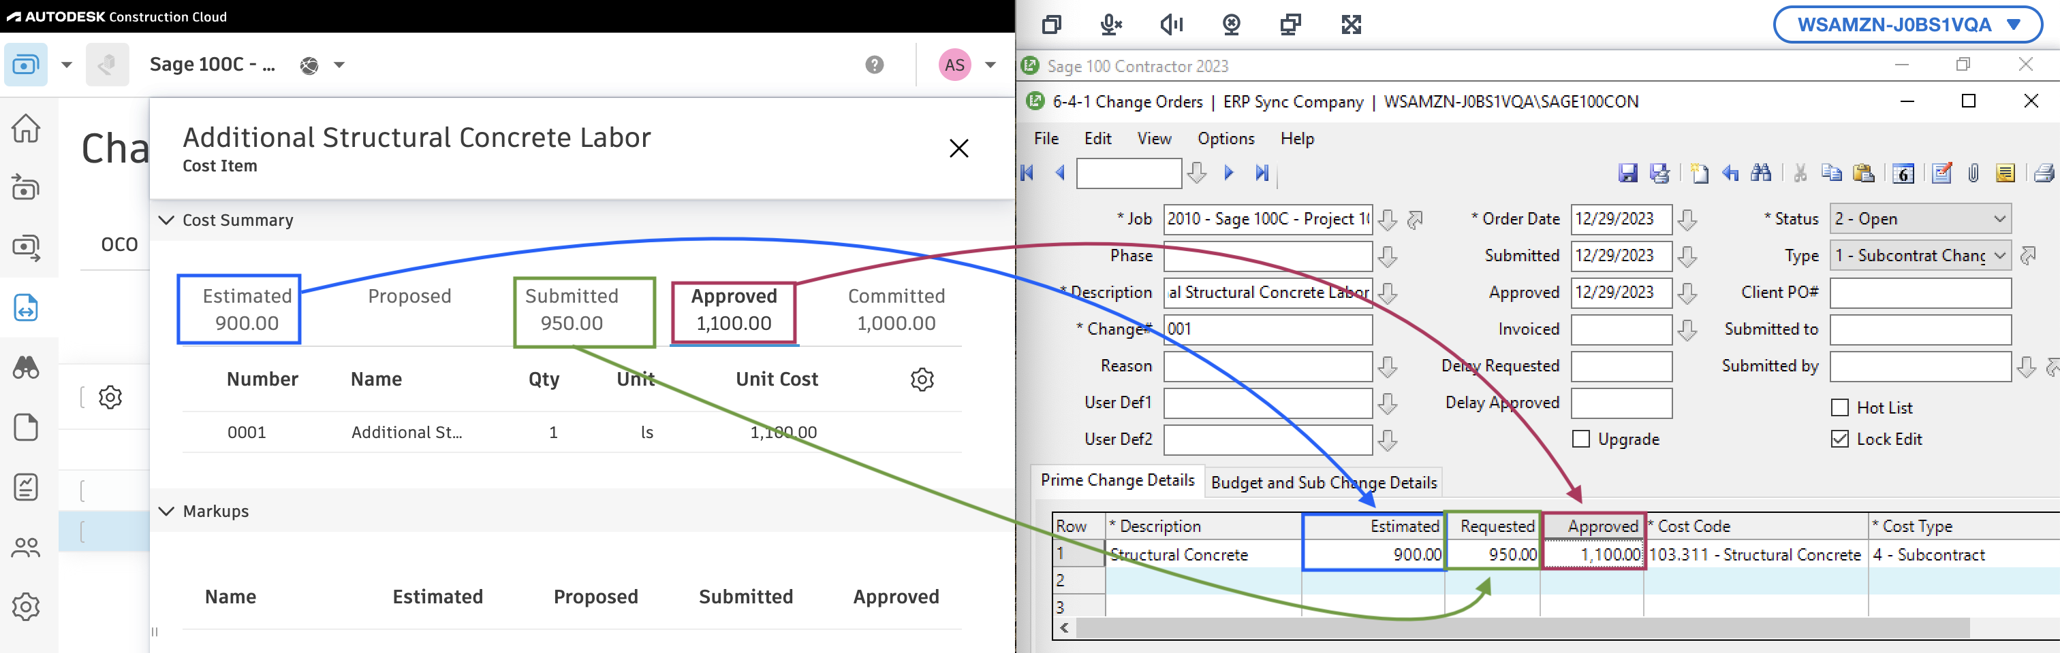Collapse the Cost Summary section
Screen dimensions: 2060x653
[166, 220]
